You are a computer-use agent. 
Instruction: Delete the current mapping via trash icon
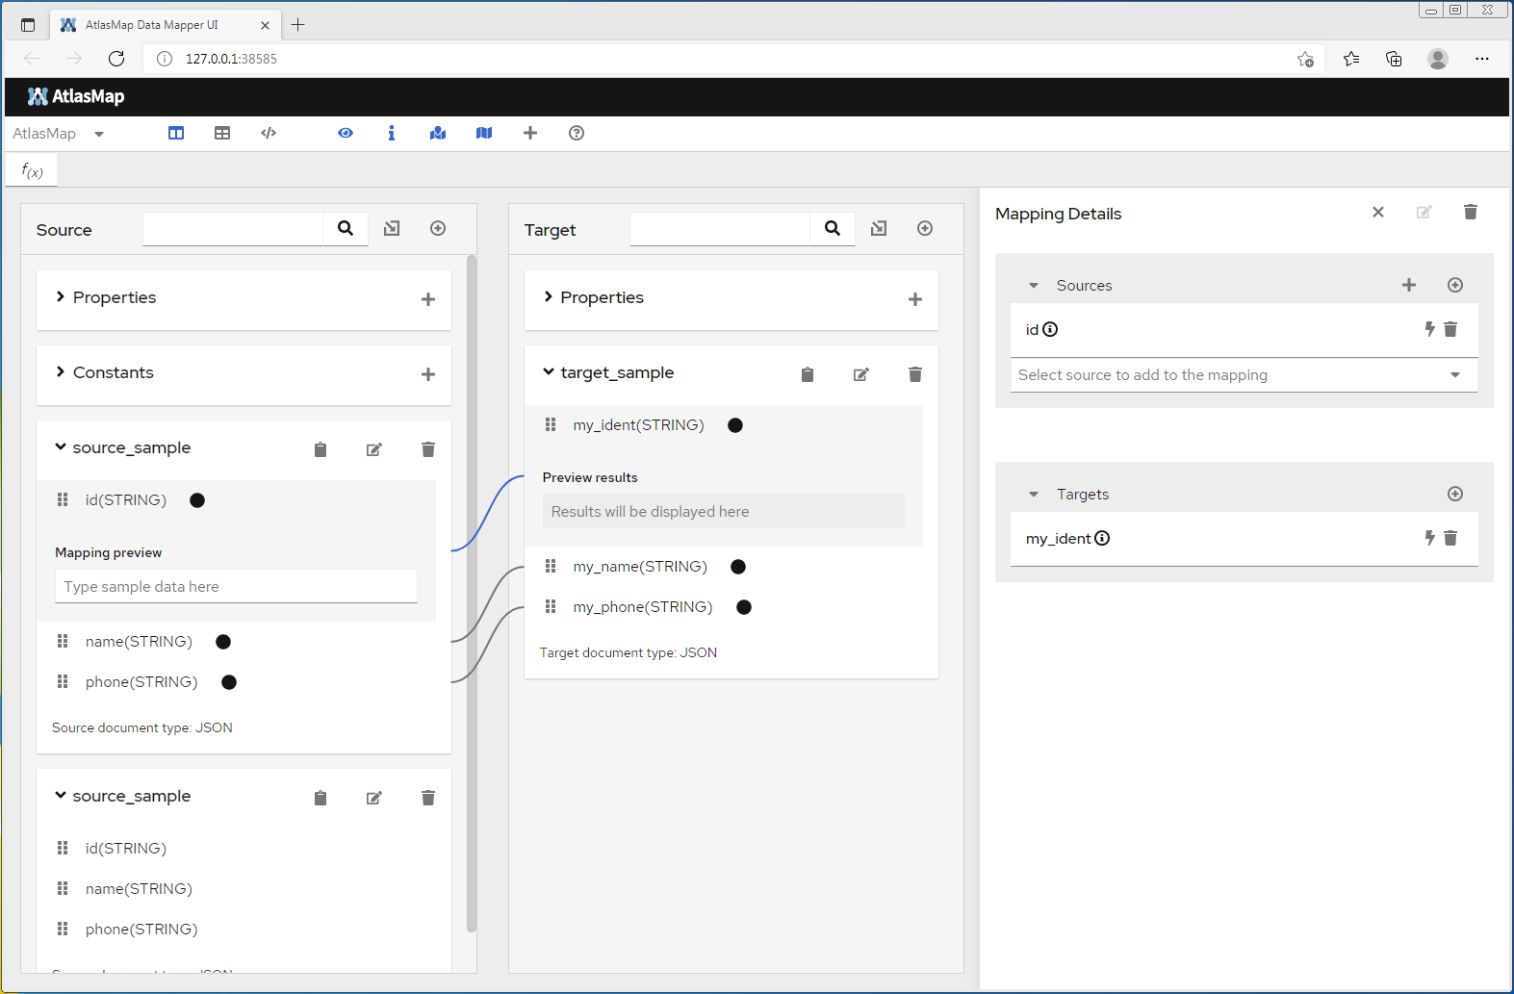(1470, 213)
